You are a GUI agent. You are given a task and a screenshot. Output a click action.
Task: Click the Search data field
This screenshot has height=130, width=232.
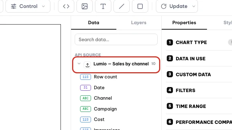(x=116, y=39)
